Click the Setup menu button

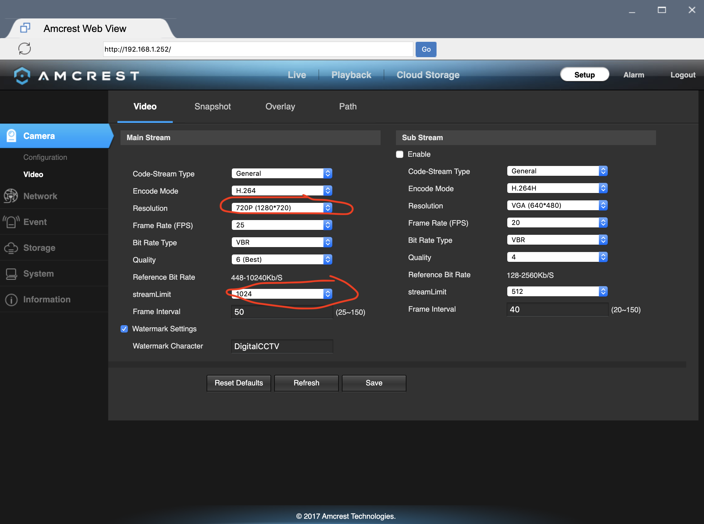point(584,75)
